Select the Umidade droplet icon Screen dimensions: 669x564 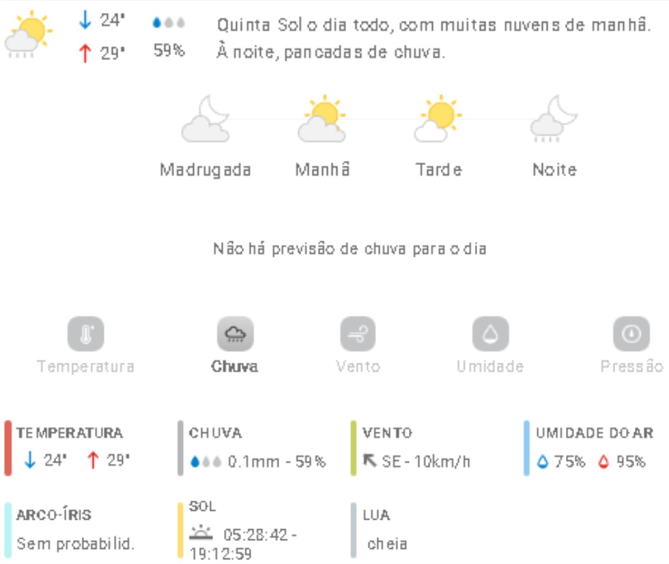490,334
